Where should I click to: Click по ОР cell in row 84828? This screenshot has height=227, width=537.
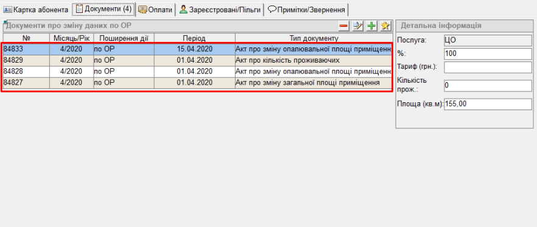(x=124, y=72)
